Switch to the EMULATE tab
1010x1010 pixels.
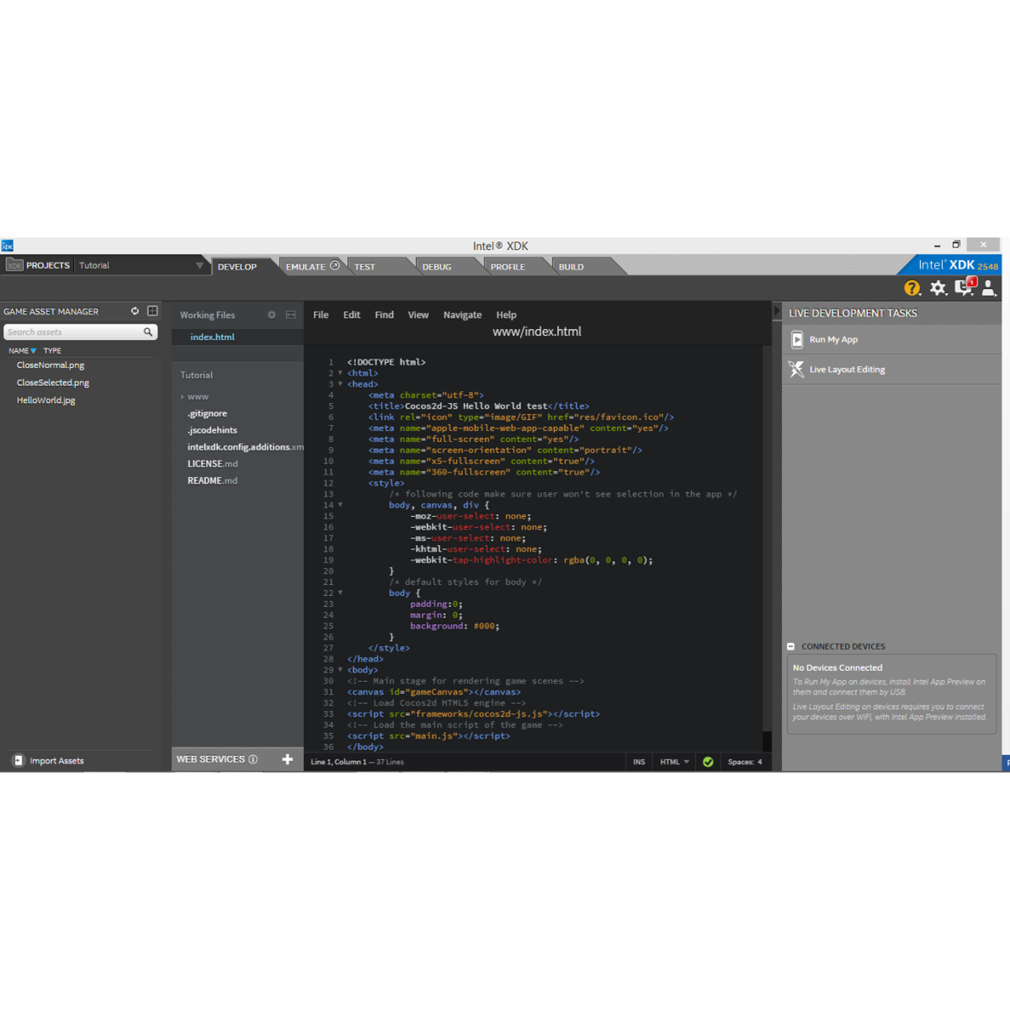[x=306, y=267]
